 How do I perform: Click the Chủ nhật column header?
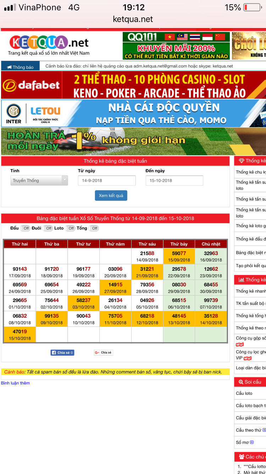(211, 244)
